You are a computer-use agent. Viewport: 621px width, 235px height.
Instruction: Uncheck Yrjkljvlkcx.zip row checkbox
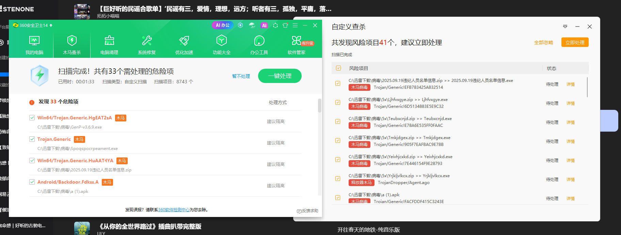point(338,179)
